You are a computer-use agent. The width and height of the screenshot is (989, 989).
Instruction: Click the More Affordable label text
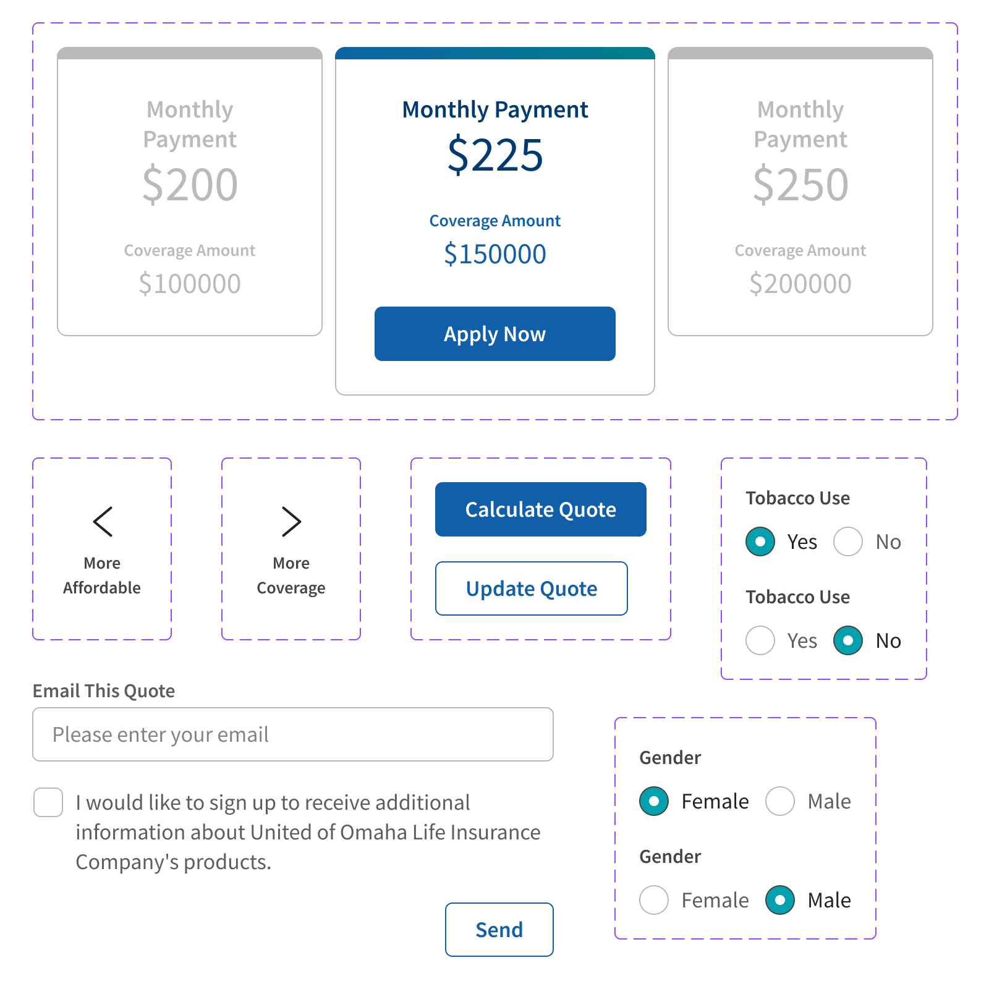coord(102,575)
